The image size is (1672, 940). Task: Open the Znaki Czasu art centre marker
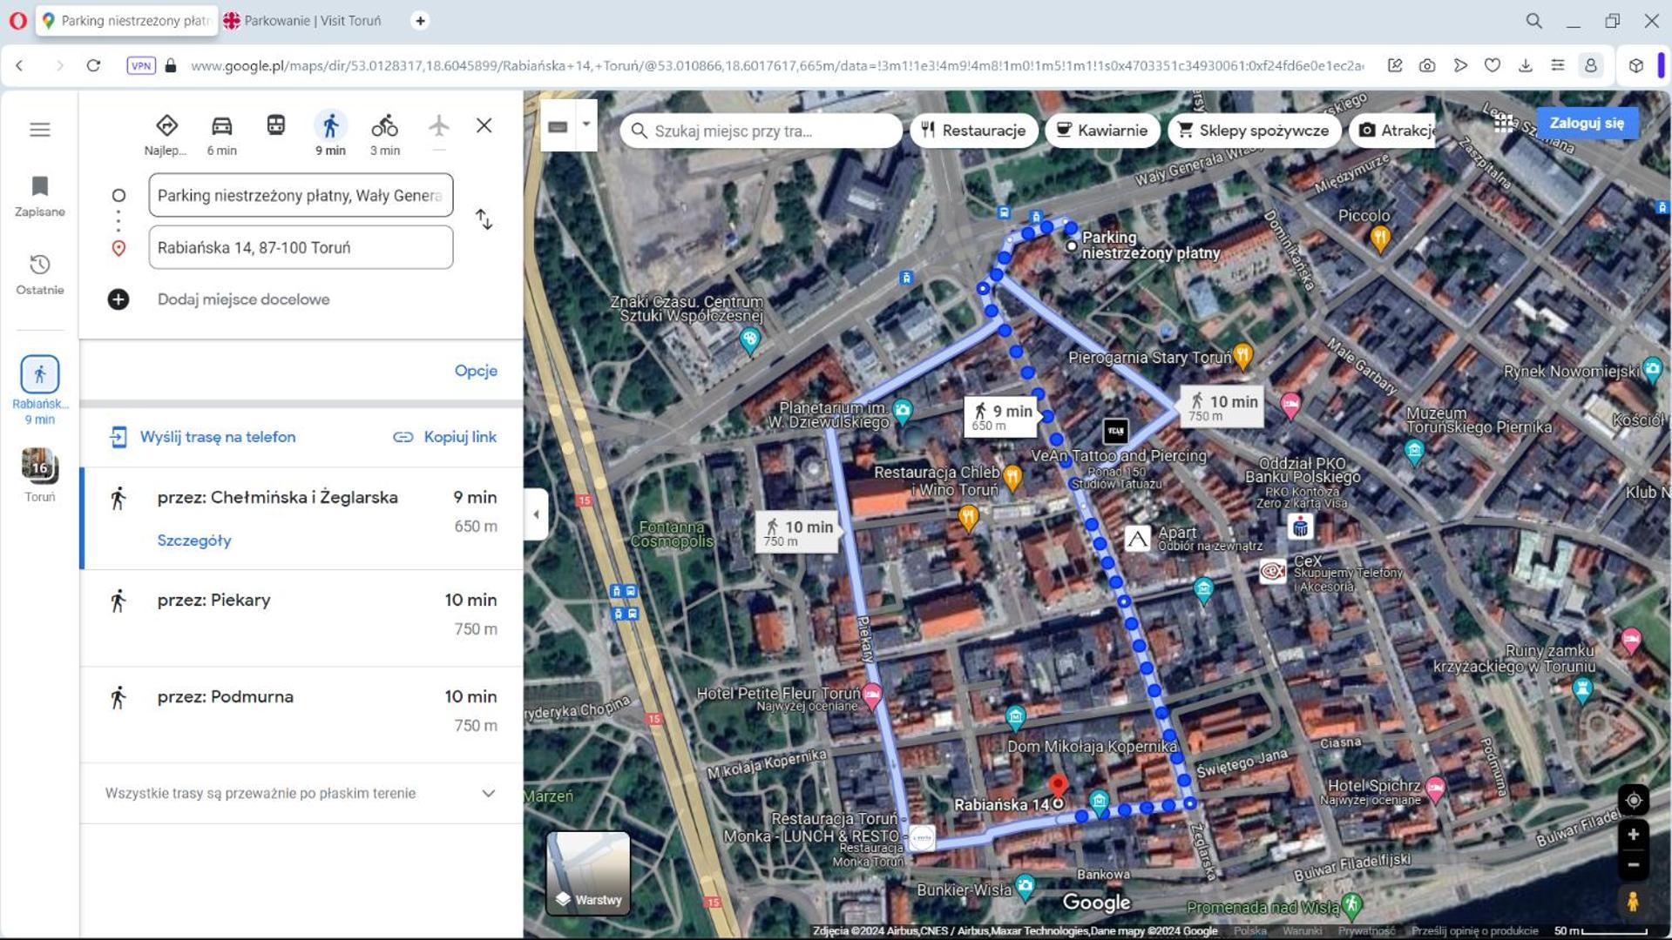click(x=749, y=339)
